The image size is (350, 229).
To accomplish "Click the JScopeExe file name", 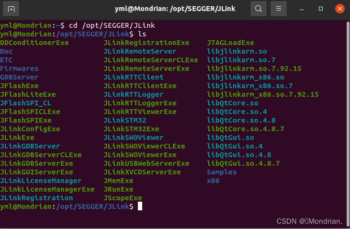I will click(x=123, y=198).
